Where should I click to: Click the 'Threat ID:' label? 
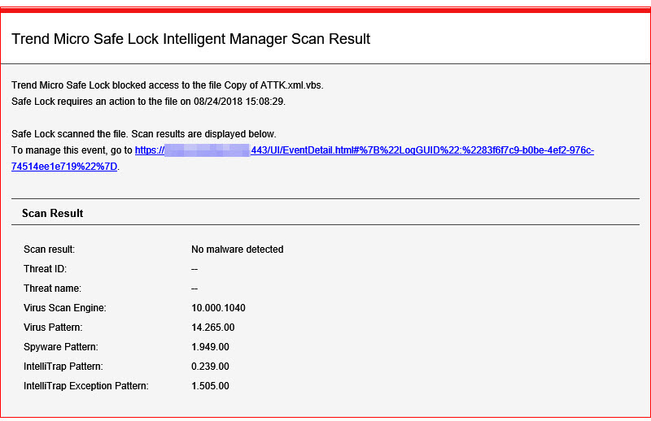45,269
